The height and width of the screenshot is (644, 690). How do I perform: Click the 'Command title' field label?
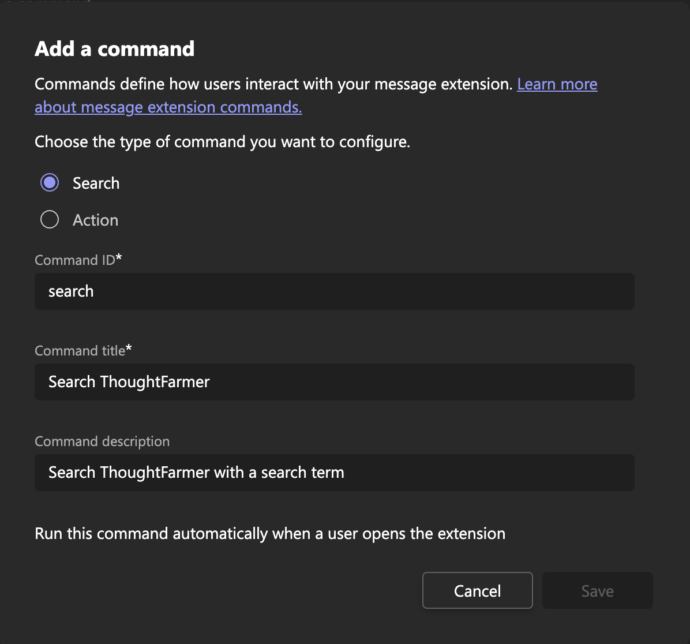(x=83, y=350)
